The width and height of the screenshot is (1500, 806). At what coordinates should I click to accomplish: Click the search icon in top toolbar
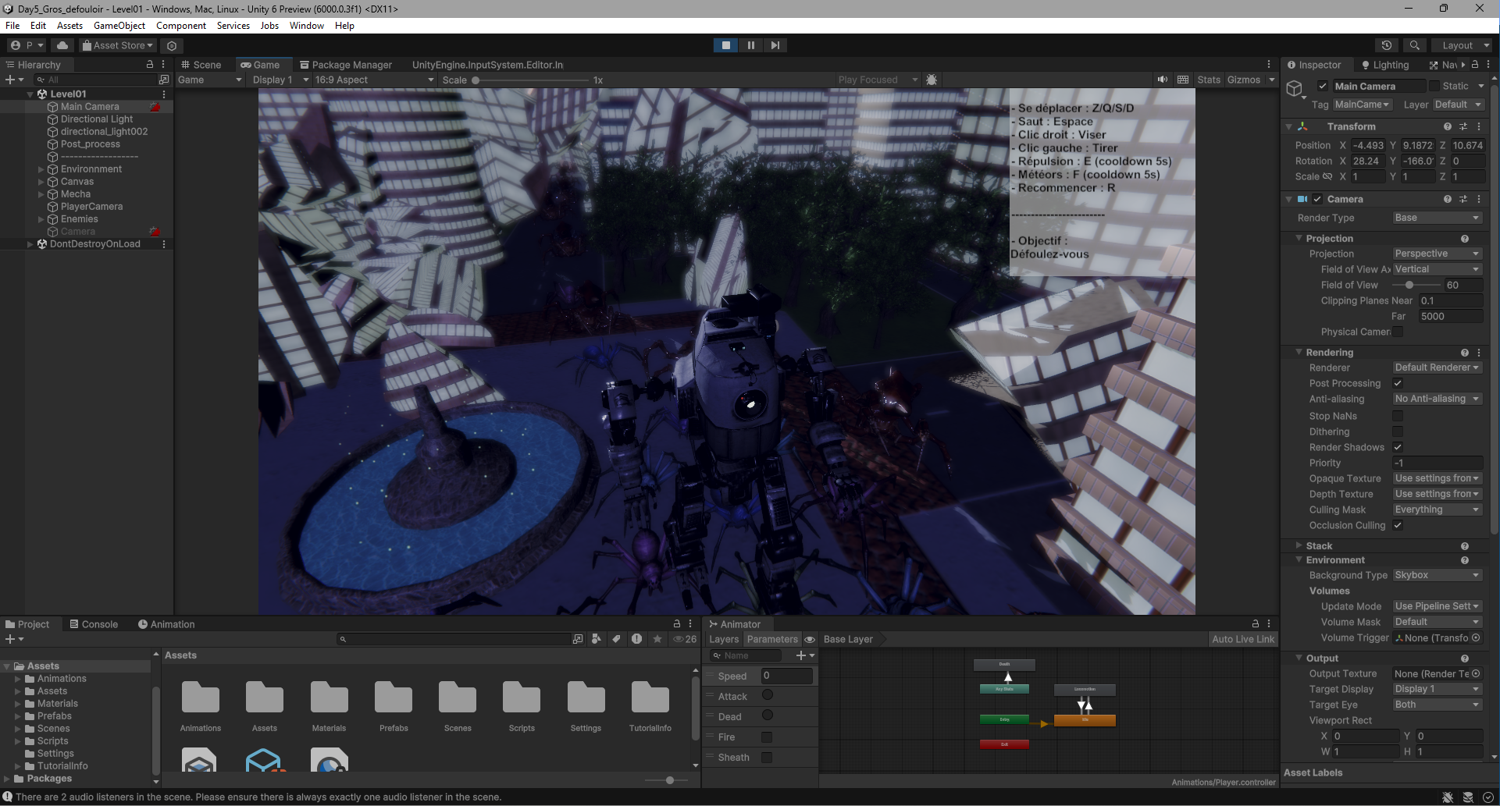[x=1414, y=45]
